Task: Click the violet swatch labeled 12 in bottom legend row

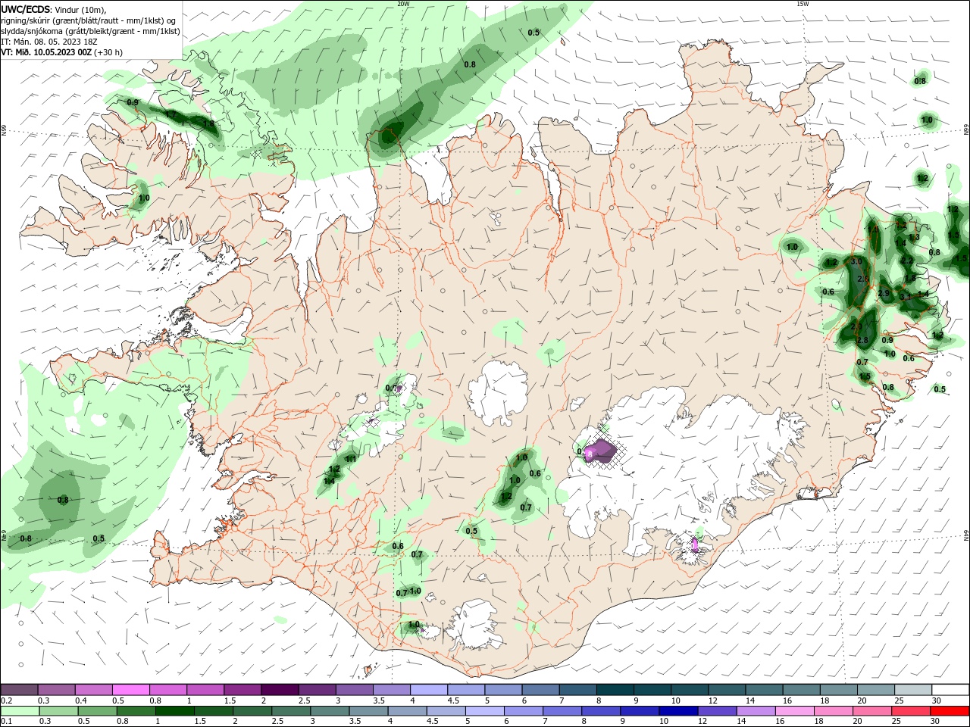Action: (x=717, y=711)
